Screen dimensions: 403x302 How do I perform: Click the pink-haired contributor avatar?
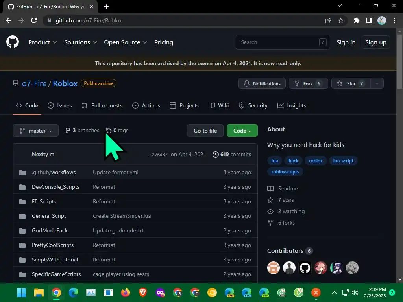(x=320, y=268)
